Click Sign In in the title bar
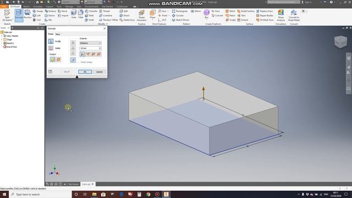The height and width of the screenshot is (198, 352). (306, 2)
